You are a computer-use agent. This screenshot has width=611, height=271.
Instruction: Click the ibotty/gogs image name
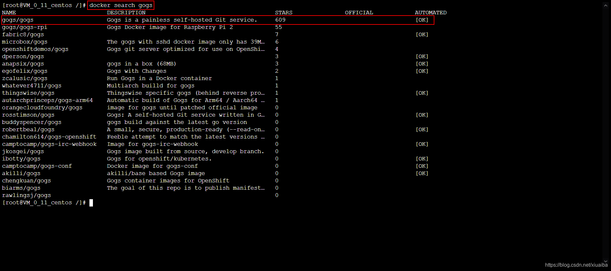pos(21,159)
